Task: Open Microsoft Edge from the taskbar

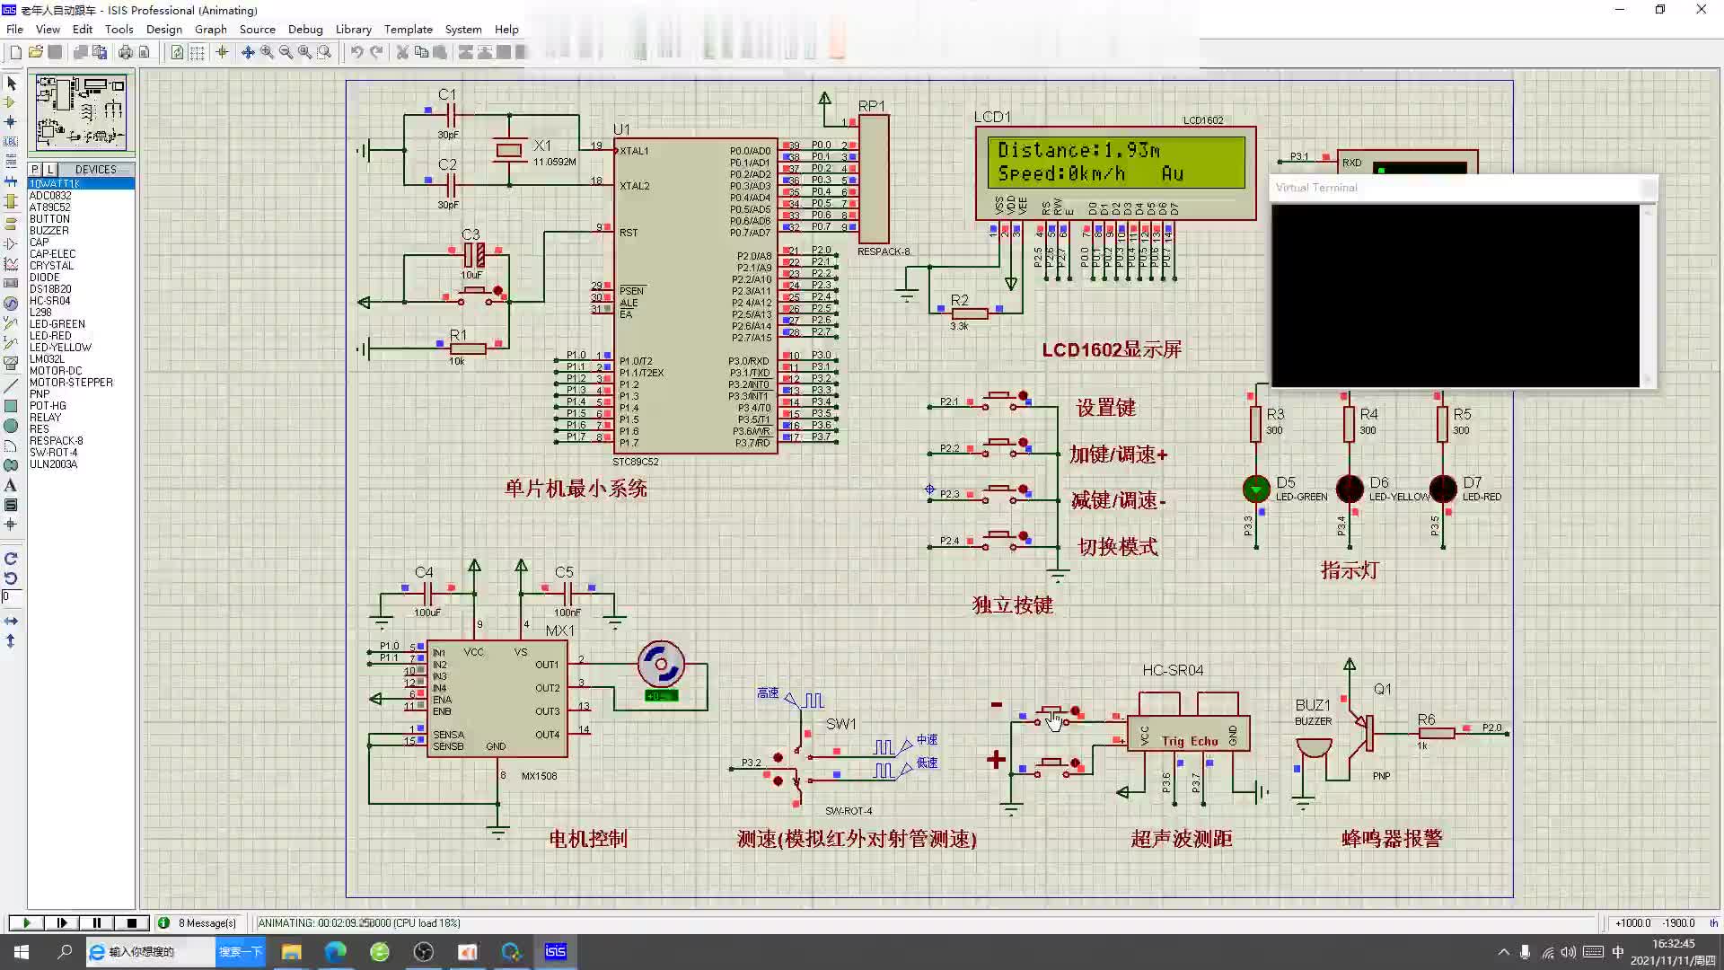Action: [336, 952]
